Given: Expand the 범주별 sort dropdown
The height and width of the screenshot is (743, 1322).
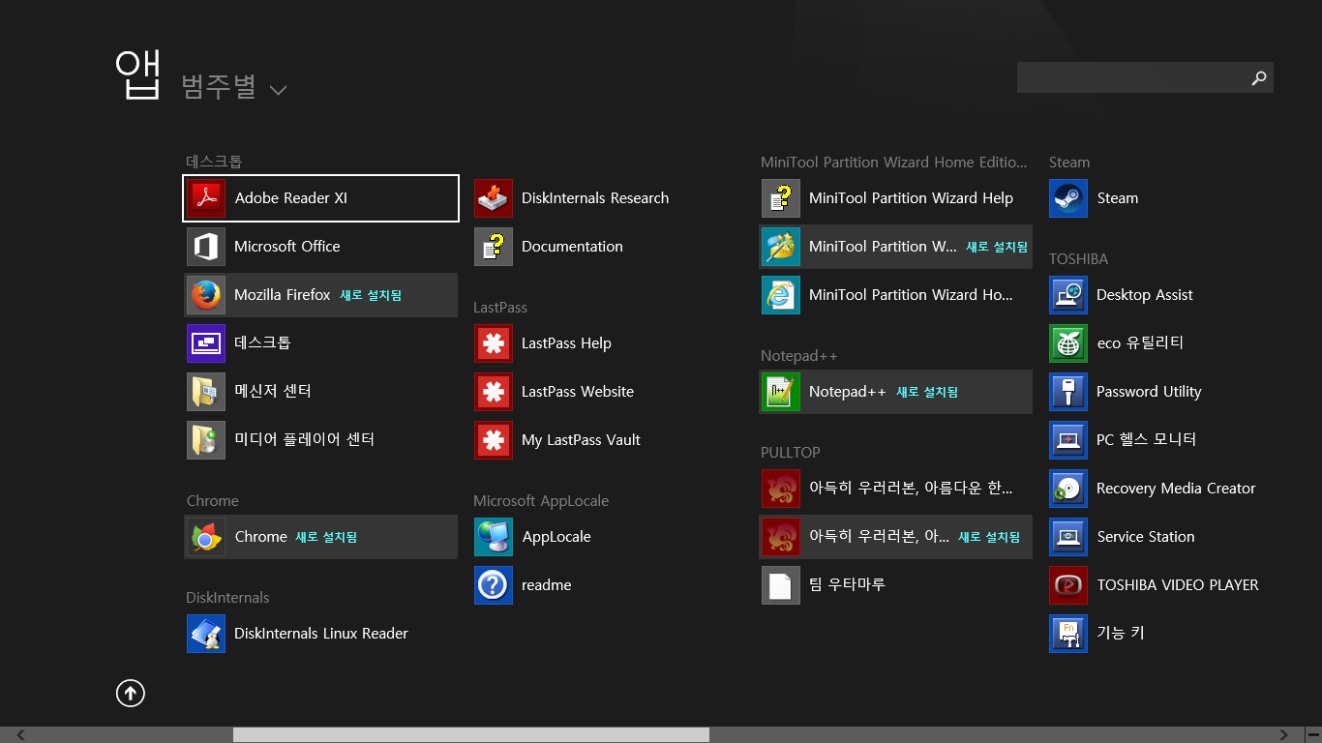Looking at the screenshot, I should coord(234,87).
